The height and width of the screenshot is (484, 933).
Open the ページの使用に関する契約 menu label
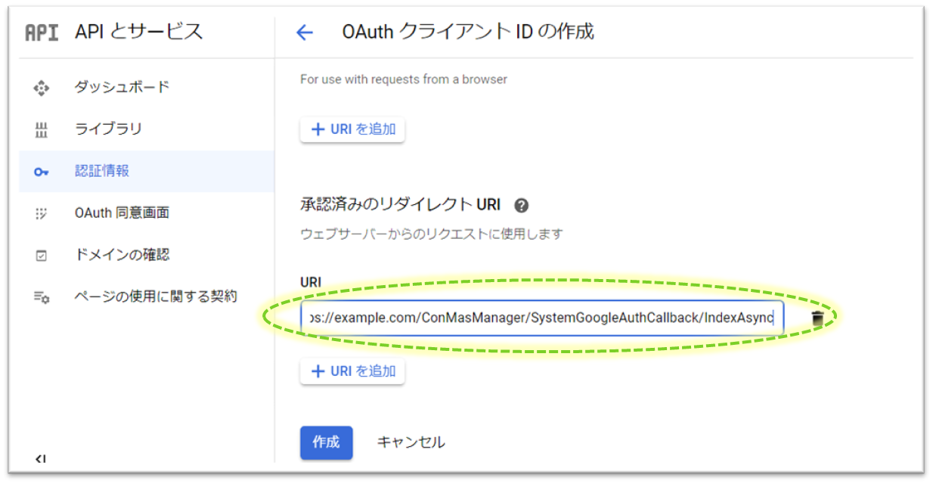point(155,296)
